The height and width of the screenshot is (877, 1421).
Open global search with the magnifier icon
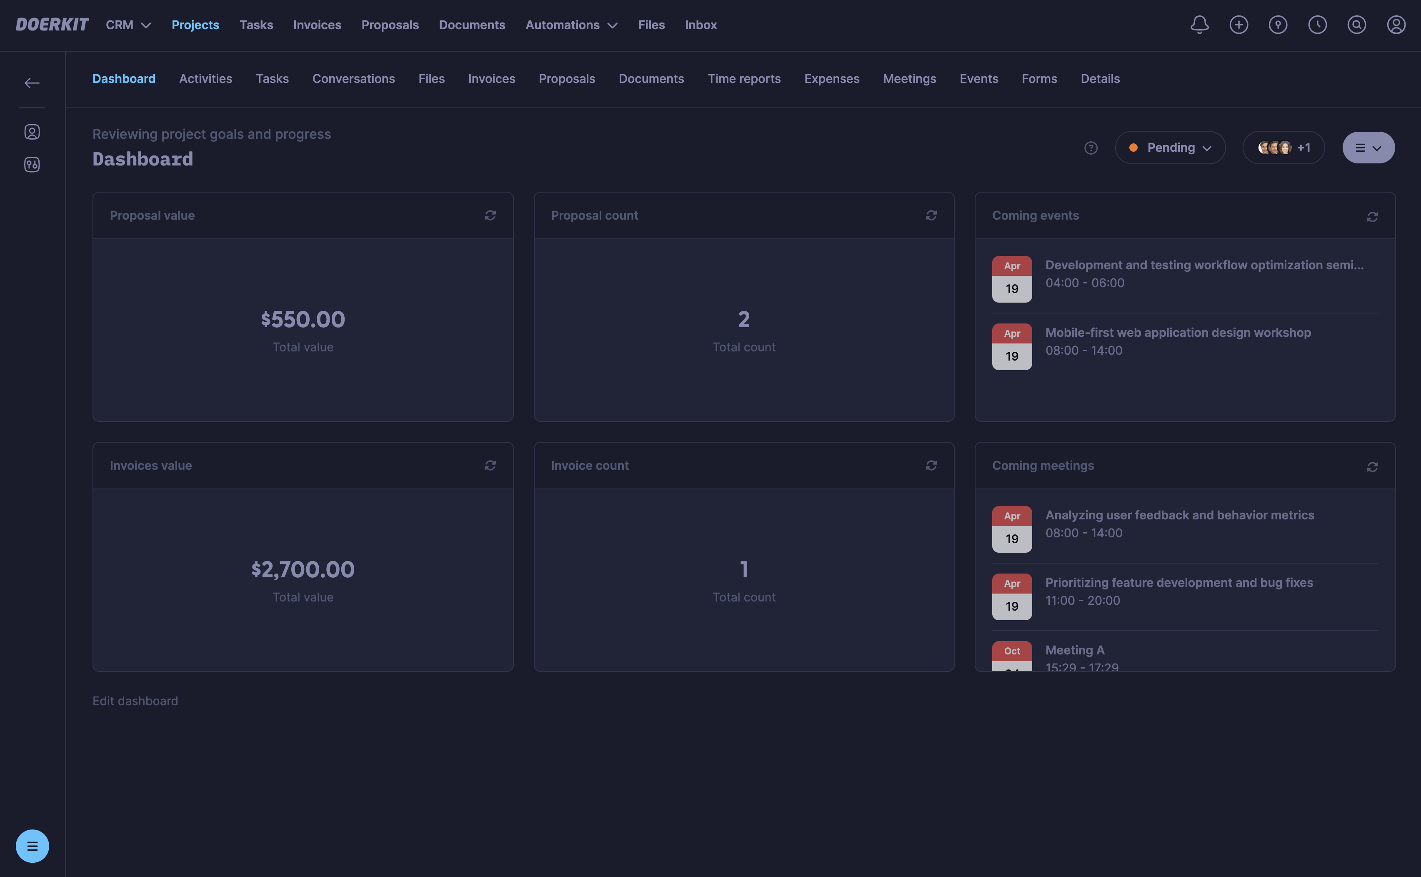coord(1357,25)
